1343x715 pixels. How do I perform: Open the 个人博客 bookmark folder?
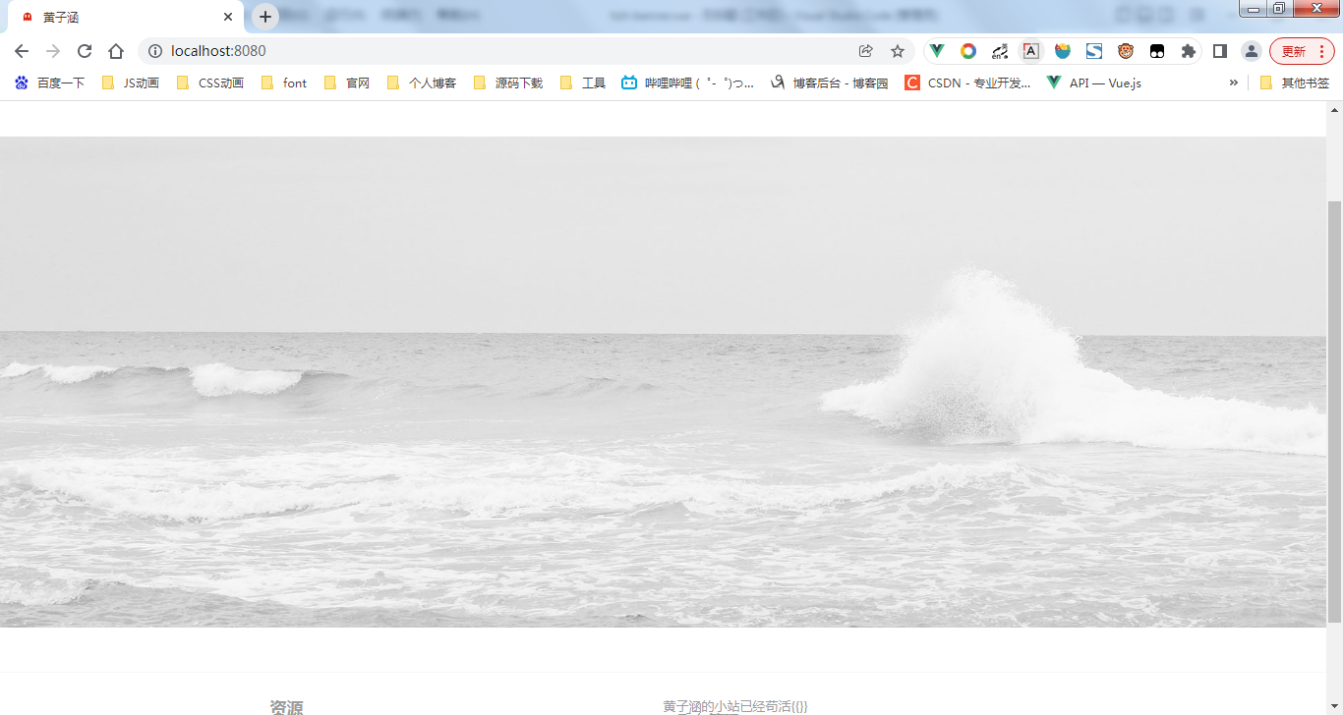pos(422,82)
